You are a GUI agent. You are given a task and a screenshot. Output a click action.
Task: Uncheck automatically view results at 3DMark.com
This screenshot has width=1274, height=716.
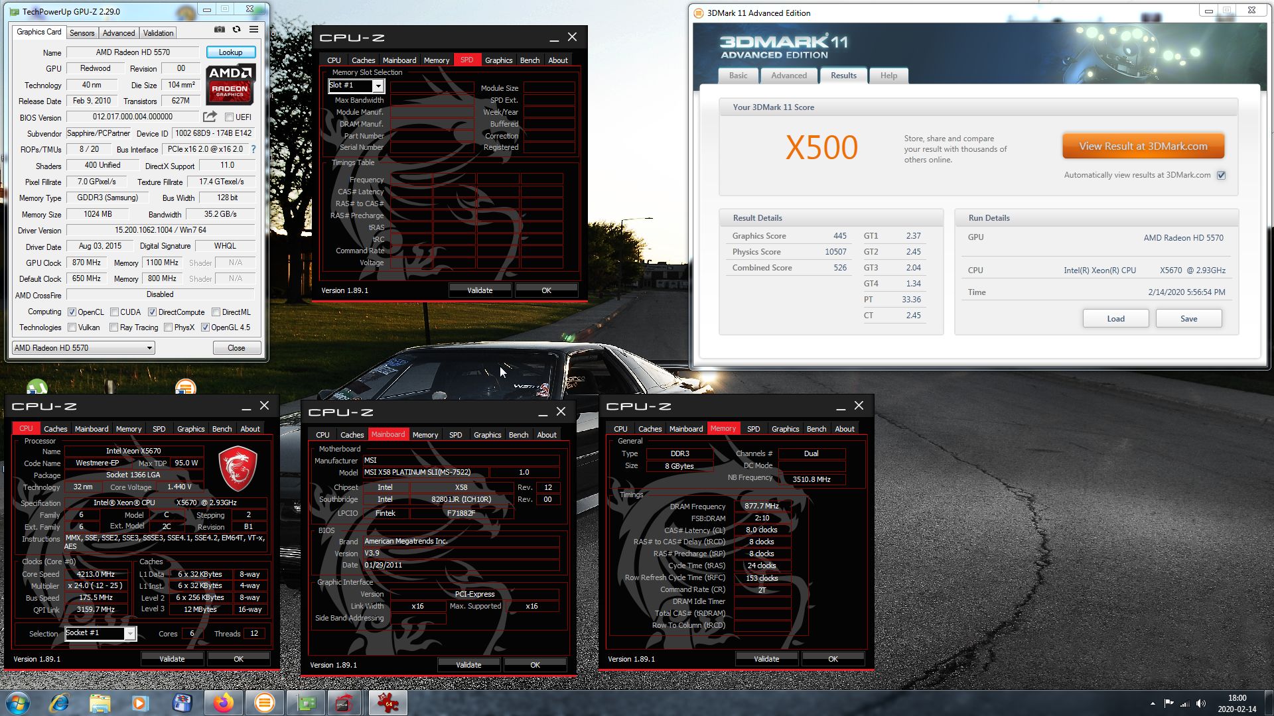tap(1221, 175)
